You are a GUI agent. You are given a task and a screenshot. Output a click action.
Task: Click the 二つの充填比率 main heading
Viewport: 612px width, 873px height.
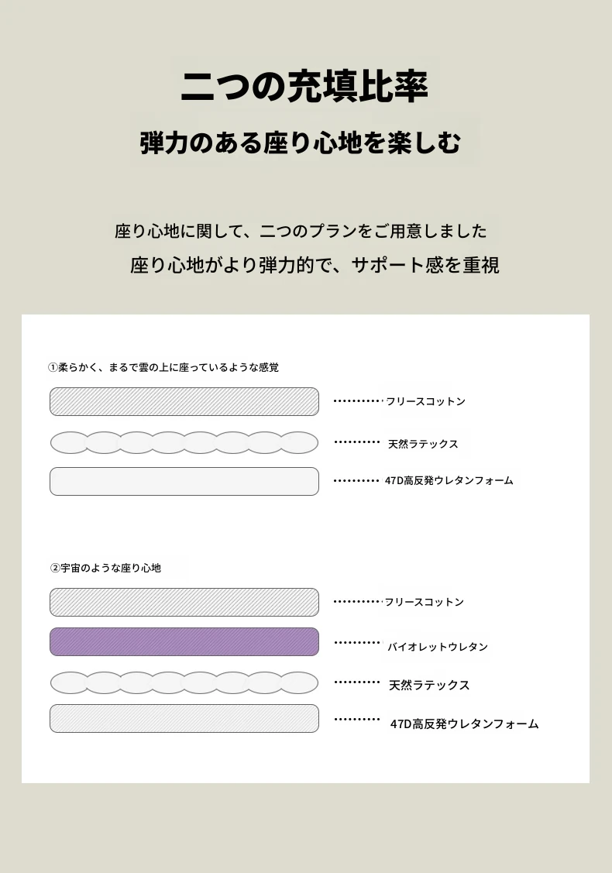pos(304,86)
